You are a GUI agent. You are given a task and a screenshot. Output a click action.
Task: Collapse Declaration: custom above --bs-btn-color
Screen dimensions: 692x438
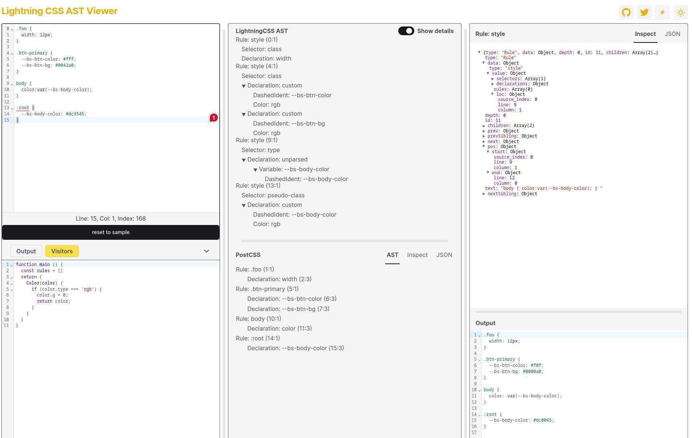point(244,86)
